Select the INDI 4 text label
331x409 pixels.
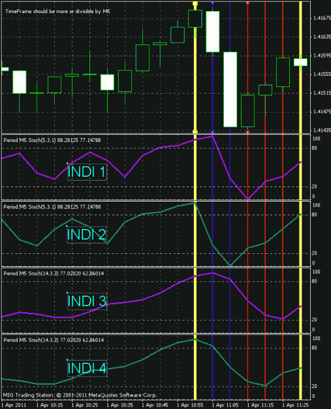tap(87, 368)
